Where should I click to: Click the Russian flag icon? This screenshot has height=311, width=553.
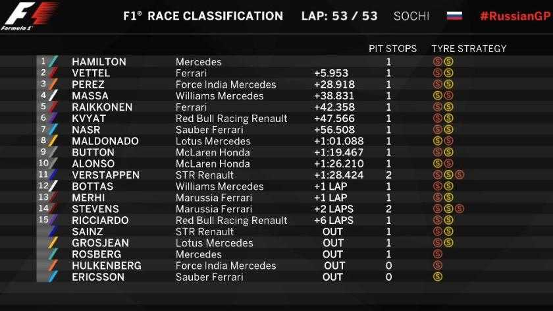click(x=454, y=15)
